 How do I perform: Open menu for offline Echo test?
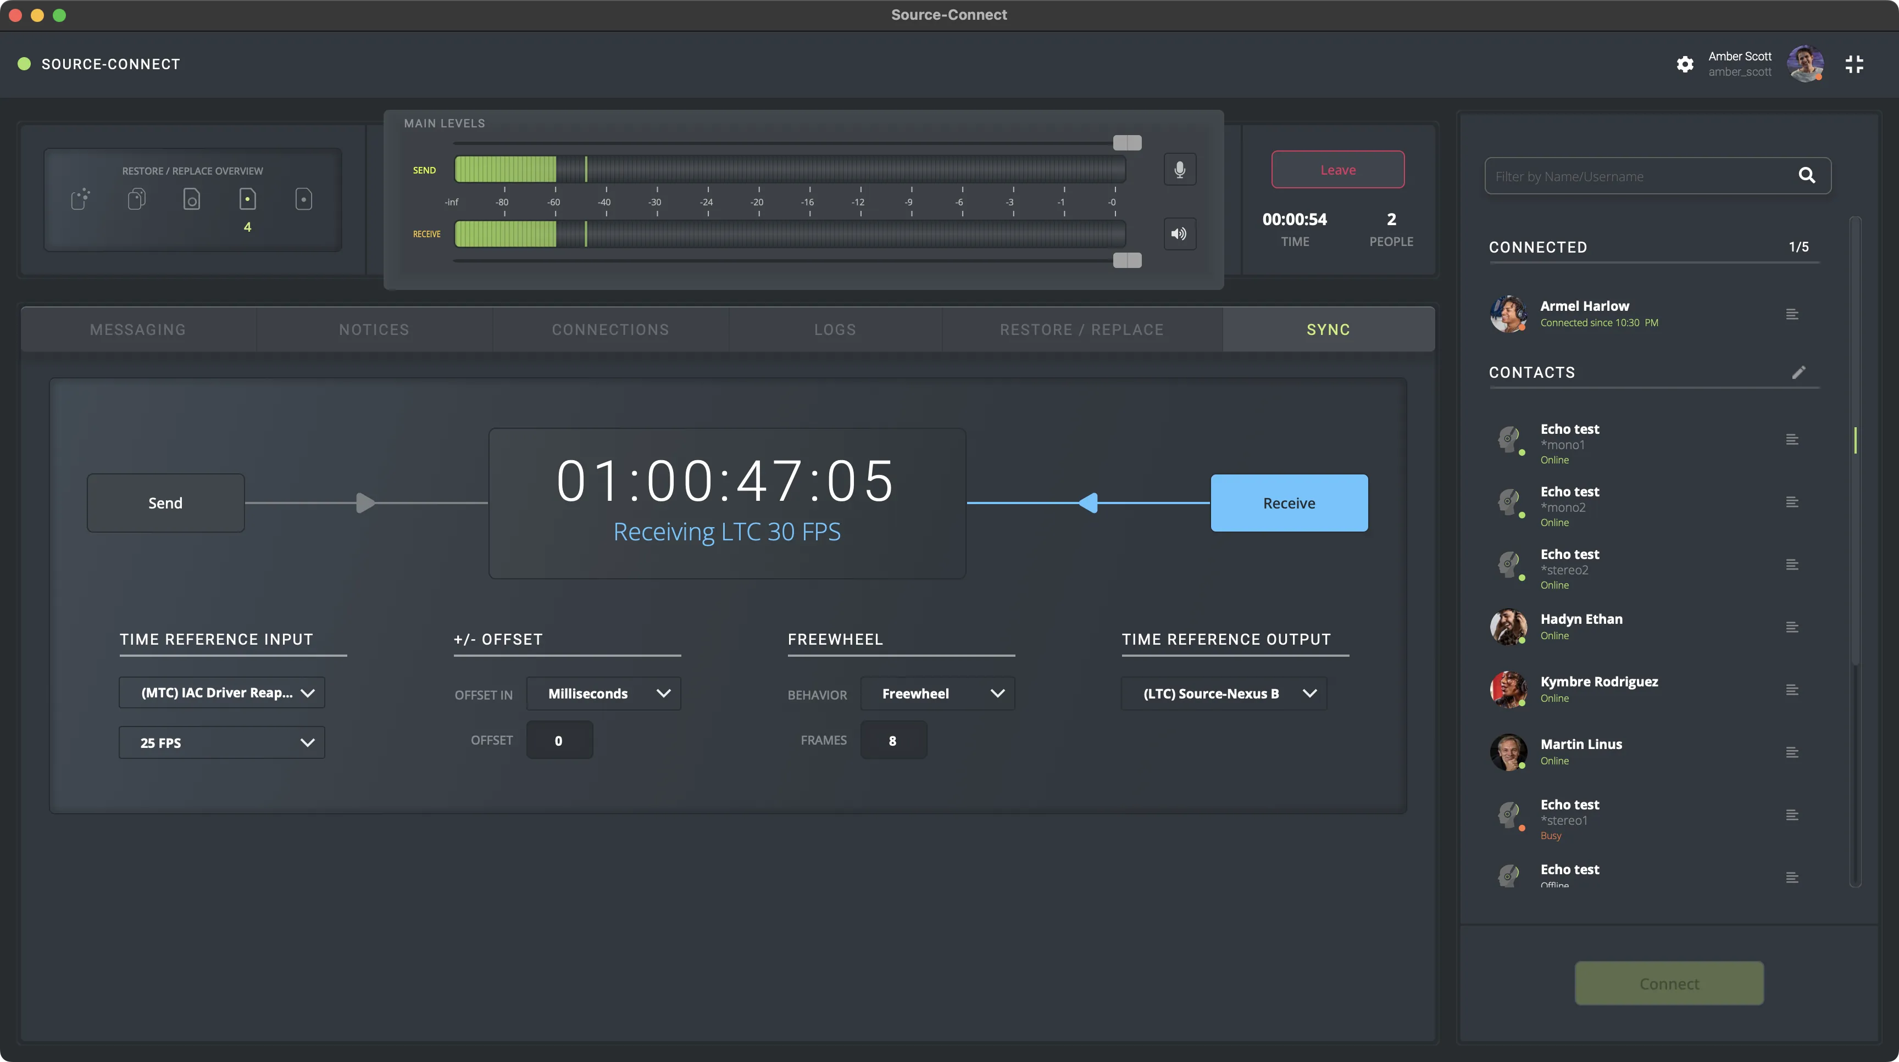click(x=1792, y=878)
